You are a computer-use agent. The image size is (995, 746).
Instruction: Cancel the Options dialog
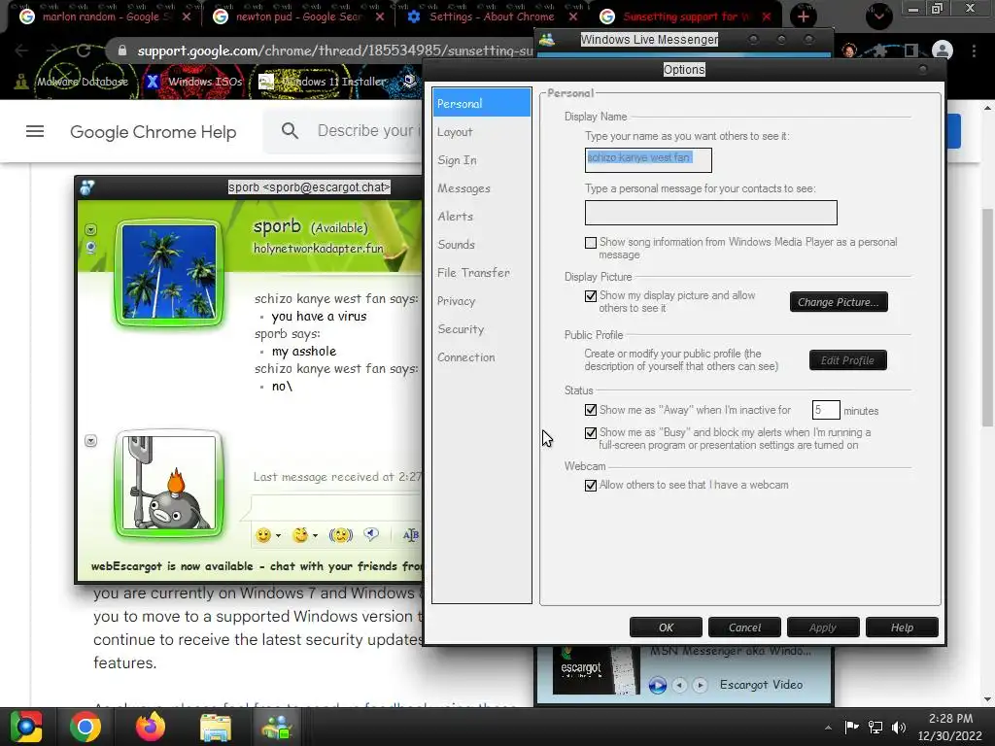tap(744, 627)
